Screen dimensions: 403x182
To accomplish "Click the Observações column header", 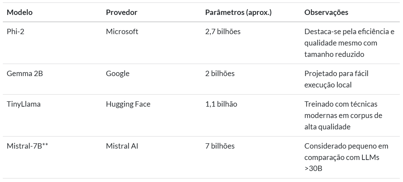I will (x=326, y=12).
